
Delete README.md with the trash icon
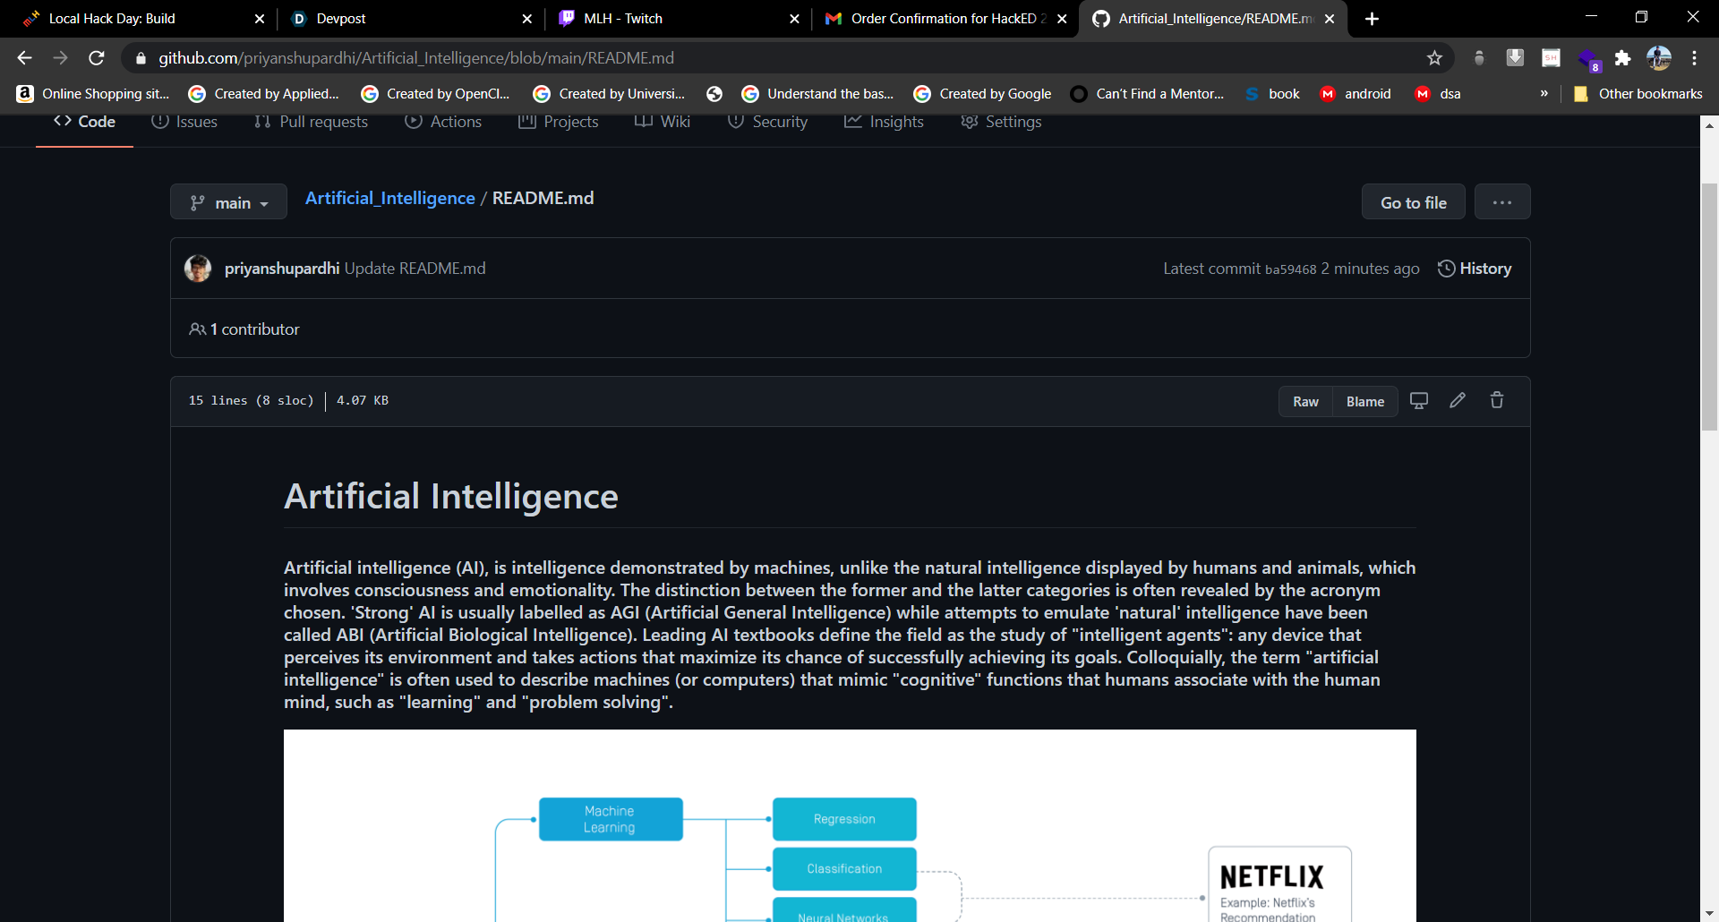click(x=1496, y=400)
